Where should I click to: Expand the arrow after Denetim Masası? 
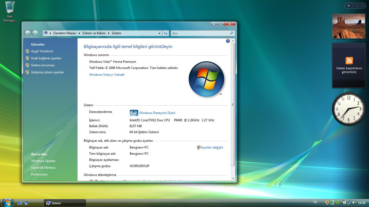(x=79, y=33)
